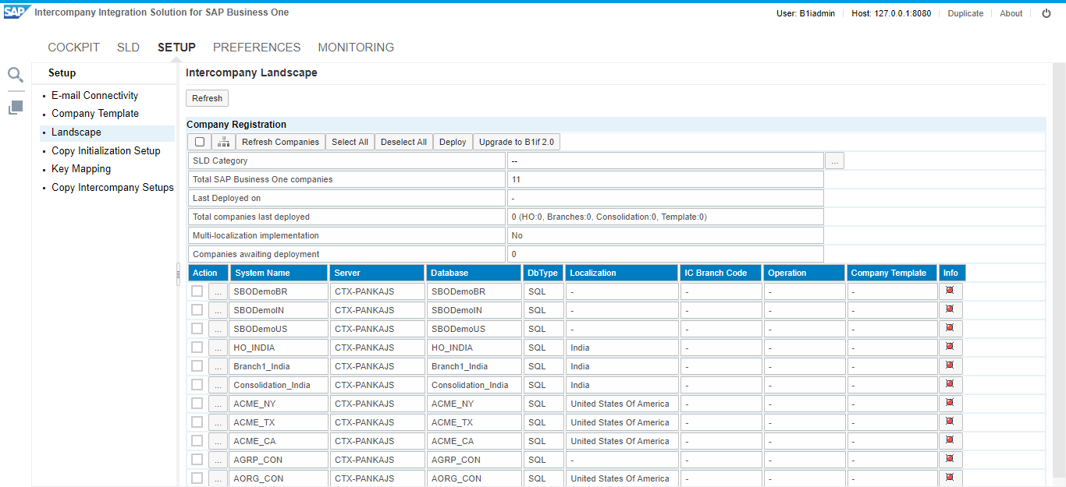The image size is (1066, 487).
Task: Click red info icon for HO_INDIA row
Action: [950, 347]
